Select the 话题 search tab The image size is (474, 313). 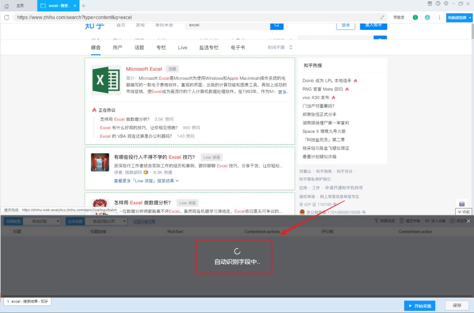pyautogui.click(x=140, y=47)
